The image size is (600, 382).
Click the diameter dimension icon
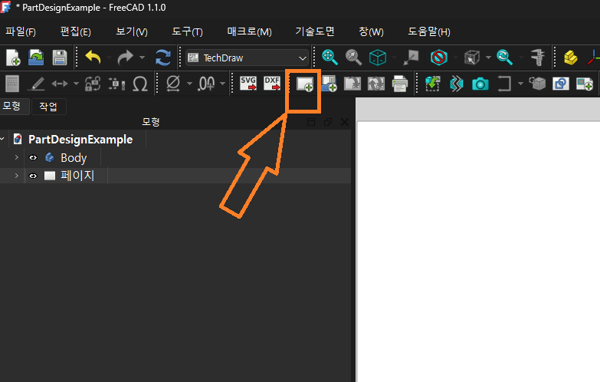(173, 84)
